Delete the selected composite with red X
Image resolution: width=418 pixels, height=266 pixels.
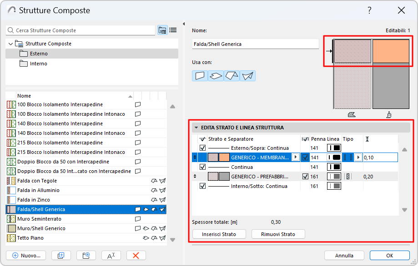(136, 256)
